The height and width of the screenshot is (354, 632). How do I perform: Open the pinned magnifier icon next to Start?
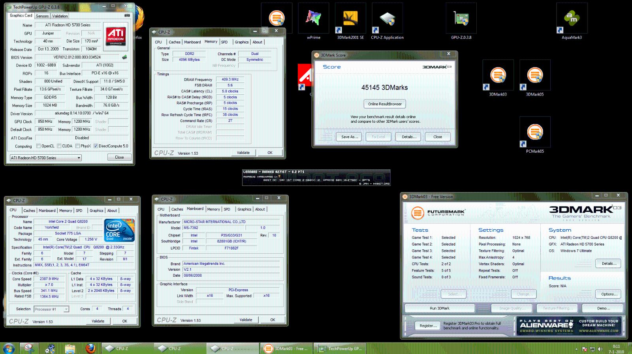30,348
